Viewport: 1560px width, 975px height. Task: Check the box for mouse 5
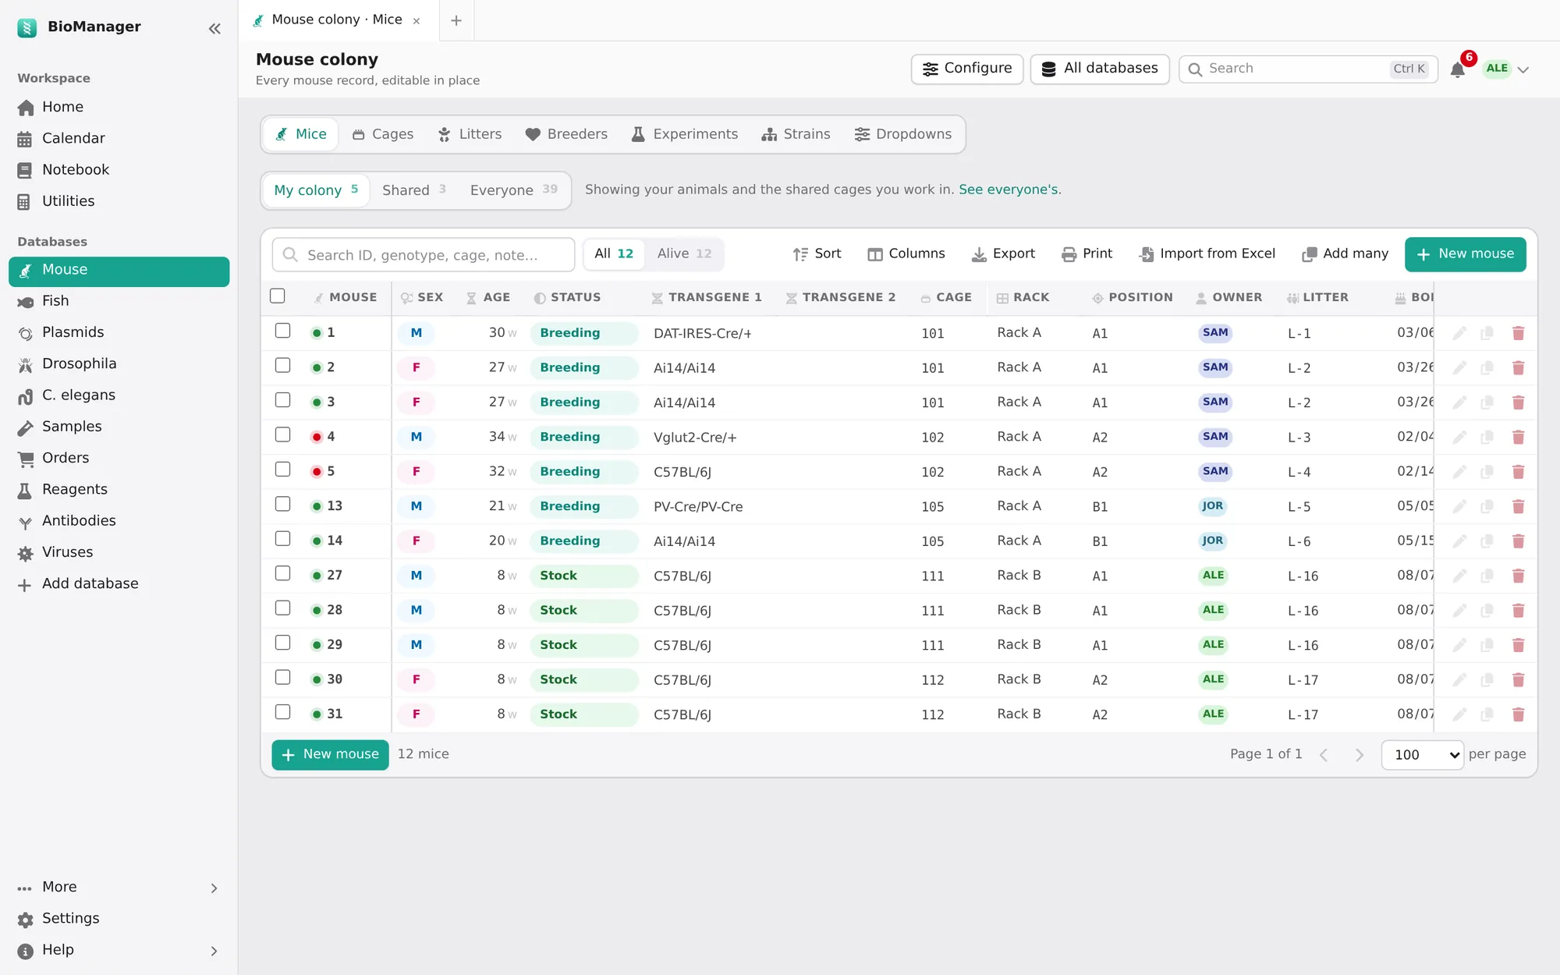tap(283, 470)
